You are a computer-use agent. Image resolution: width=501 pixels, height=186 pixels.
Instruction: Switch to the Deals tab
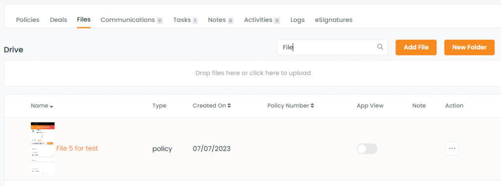(x=59, y=20)
